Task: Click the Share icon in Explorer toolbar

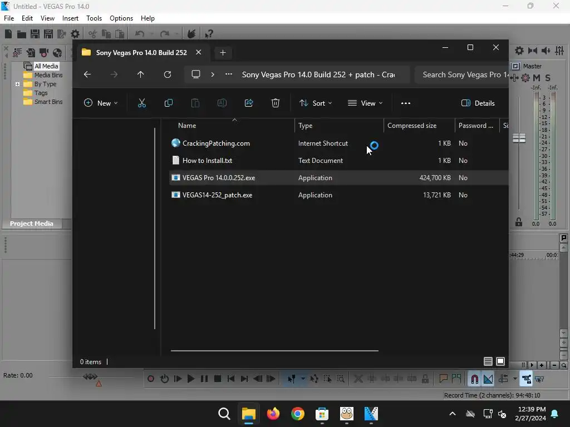Action: (x=249, y=103)
